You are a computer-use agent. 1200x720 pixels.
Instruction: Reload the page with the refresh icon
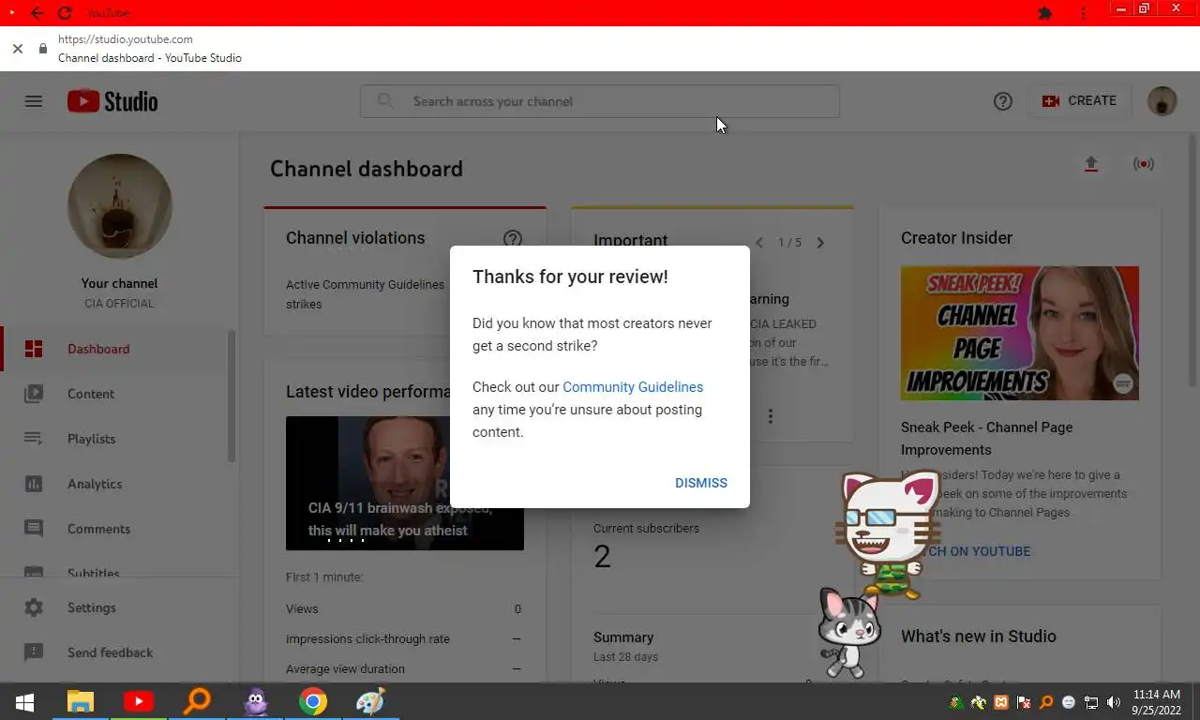point(65,13)
